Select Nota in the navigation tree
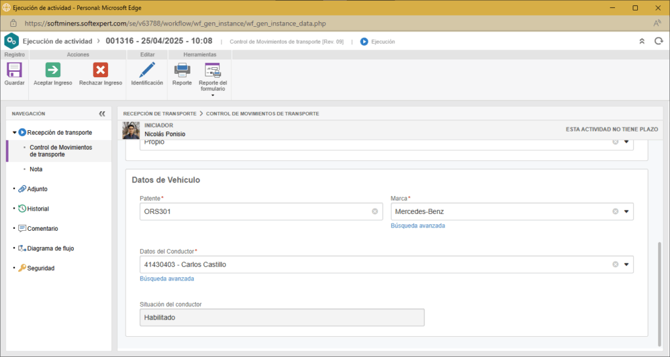 (x=36, y=169)
